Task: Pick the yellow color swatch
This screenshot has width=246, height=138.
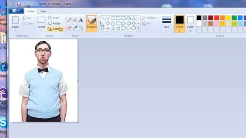Action: (228, 18)
